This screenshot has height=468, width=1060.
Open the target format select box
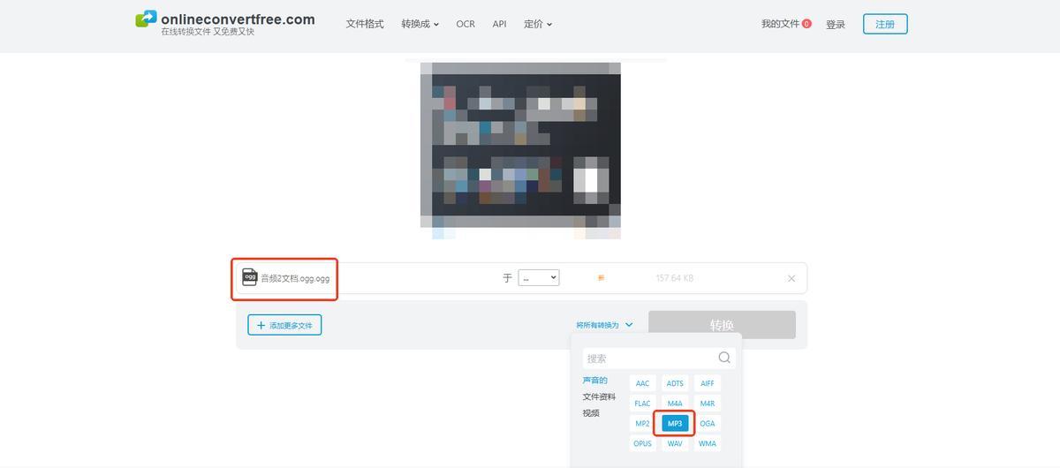tap(538, 277)
